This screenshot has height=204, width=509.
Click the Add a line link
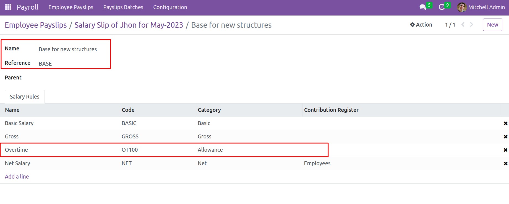pos(17,177)
